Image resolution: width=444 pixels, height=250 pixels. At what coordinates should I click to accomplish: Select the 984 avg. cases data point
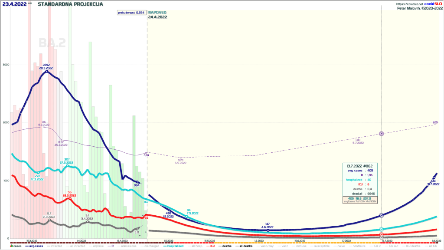tap(137, 182)
